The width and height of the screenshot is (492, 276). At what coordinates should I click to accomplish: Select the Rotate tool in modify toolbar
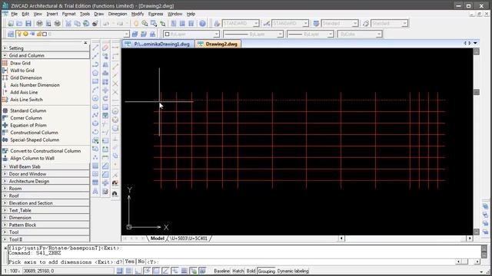tap(105, 98)
